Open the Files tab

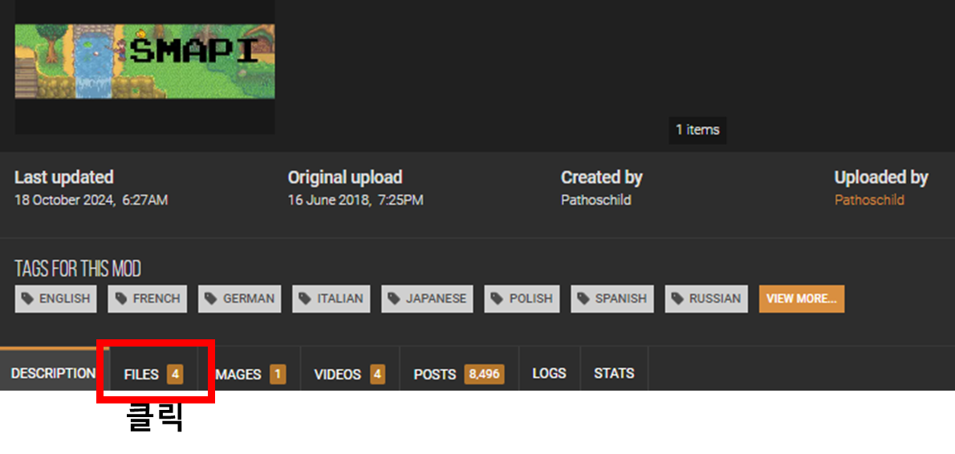point(153,374)
